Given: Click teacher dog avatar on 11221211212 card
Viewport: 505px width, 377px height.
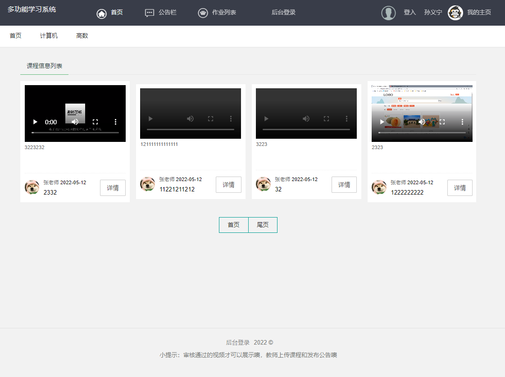Looking at the screenshot, I should [x=147, y=184].
